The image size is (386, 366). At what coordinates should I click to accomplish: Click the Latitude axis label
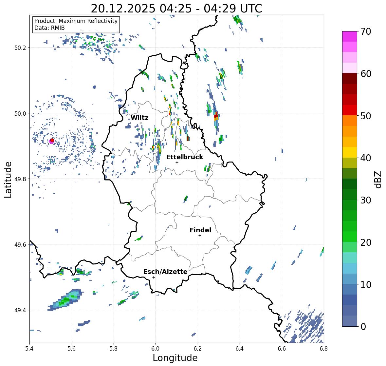8,180
